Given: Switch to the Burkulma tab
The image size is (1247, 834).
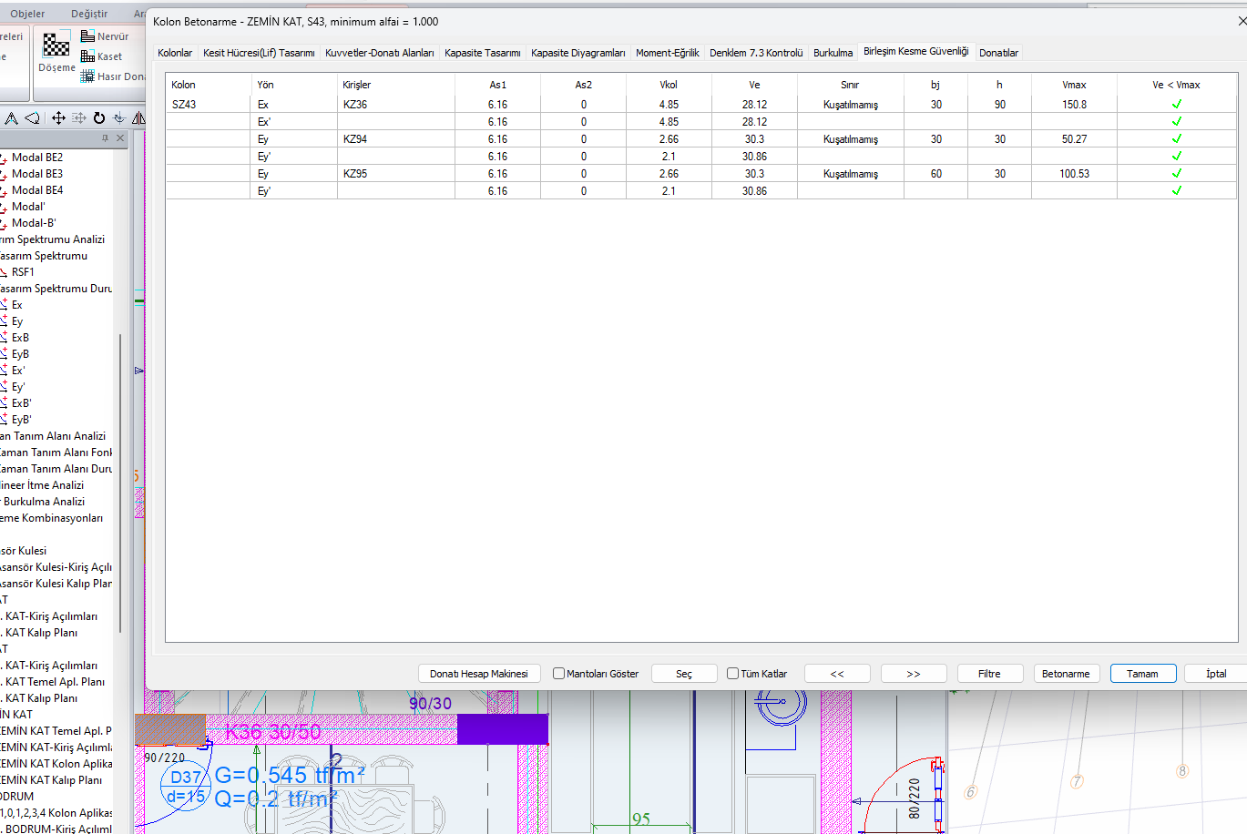Looking at the screenshot, I should tap(833, 53).
